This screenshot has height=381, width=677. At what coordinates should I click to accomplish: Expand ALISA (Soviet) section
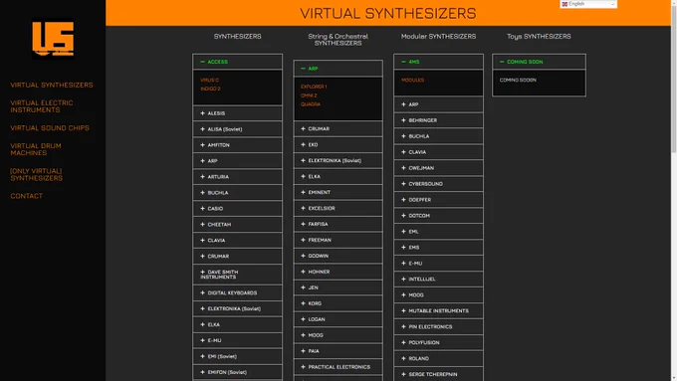pos(238,129)
